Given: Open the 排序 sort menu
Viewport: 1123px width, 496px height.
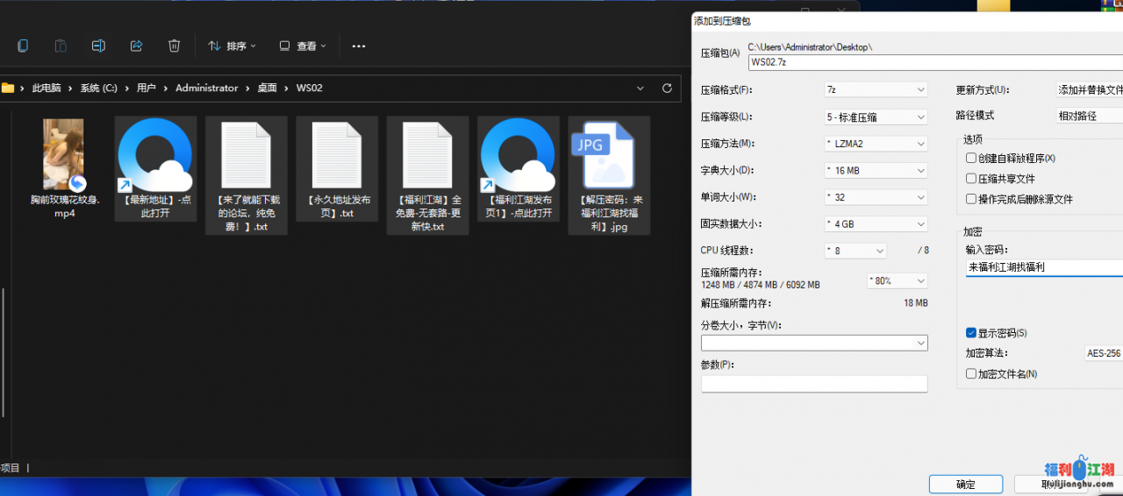Looking at the screenshot, I should click(232, 46).
